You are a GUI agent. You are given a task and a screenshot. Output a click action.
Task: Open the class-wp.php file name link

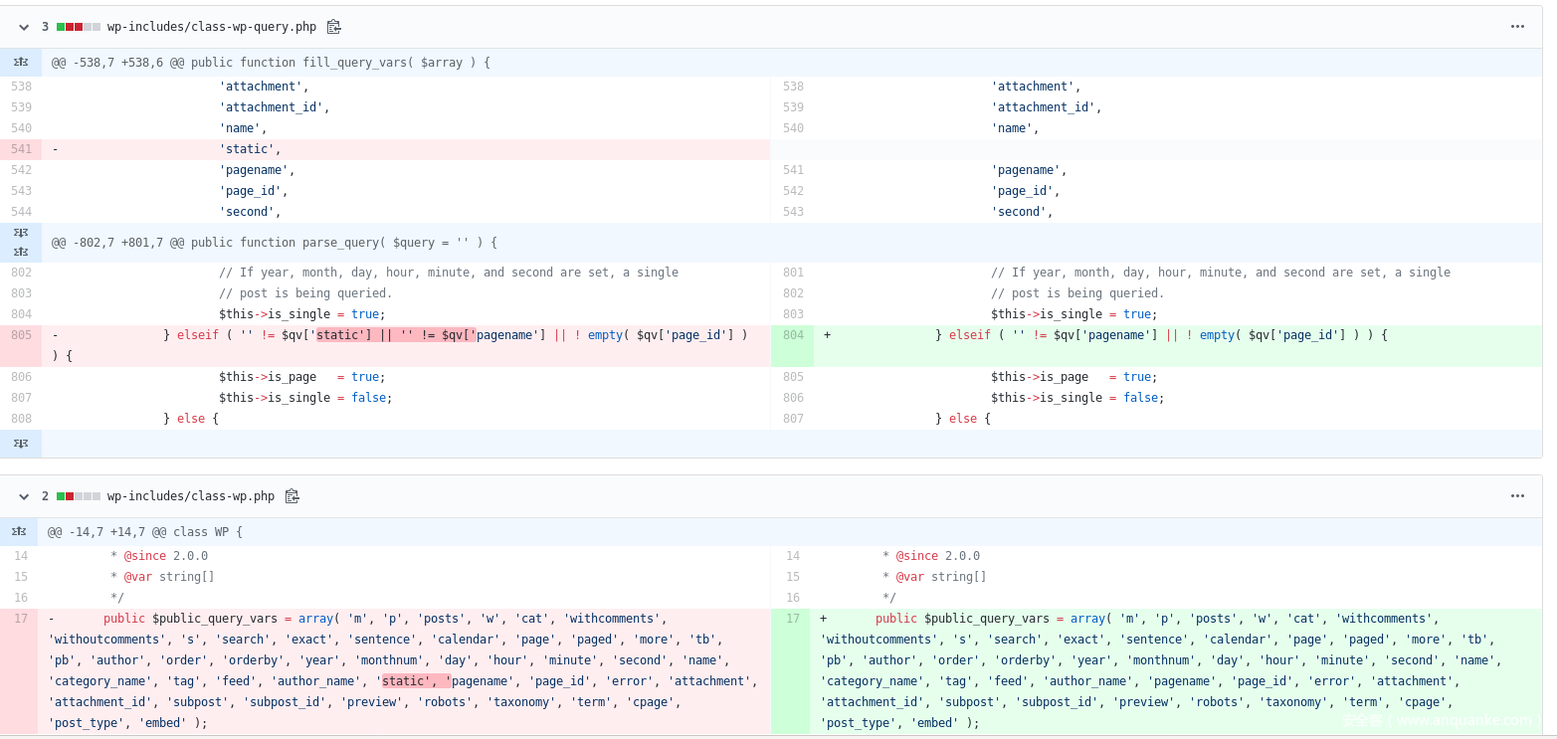(190, 496)
